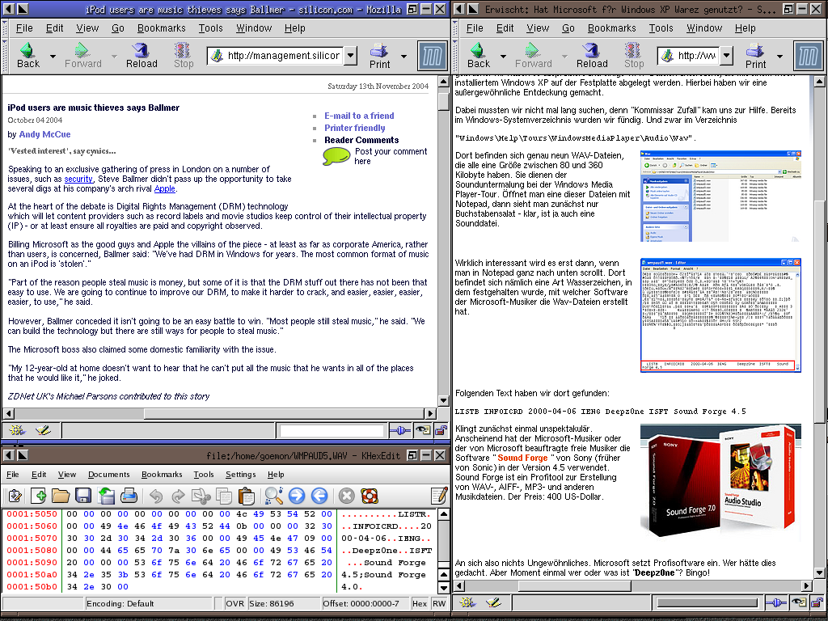828x621 pixels.
Task: Open a file via KHexEdit folder icon
Action: click(61, 496)
